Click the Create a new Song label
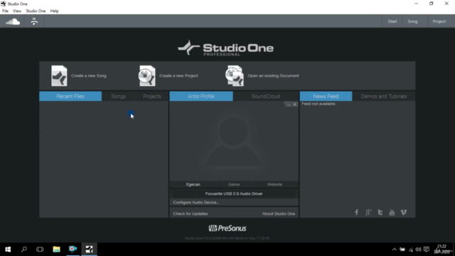 (89, 76)
